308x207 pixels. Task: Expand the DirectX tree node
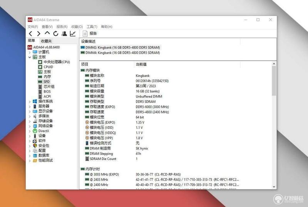click(30, 131)
